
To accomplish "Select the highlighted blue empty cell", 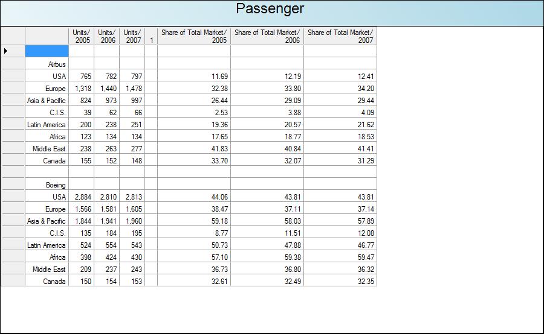I will click(47, 51).
